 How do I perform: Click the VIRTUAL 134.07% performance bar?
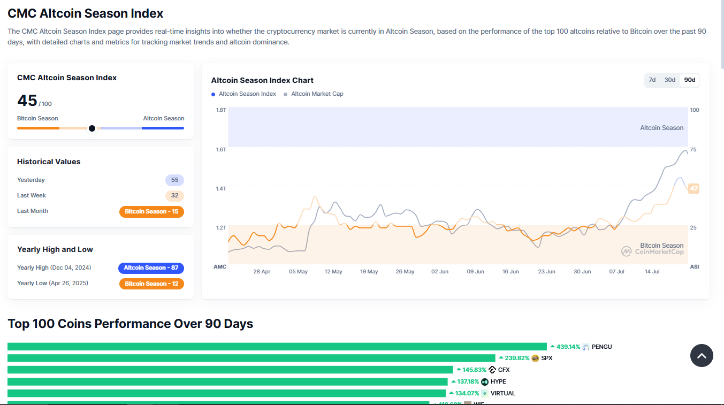coord(226,393)
